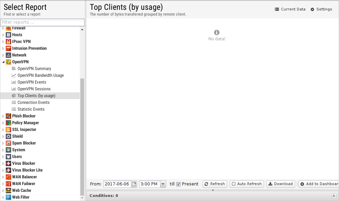Click the Intrusion Prevention icon
The width and height of the screenshot is (339, 201).
(8, 48)
